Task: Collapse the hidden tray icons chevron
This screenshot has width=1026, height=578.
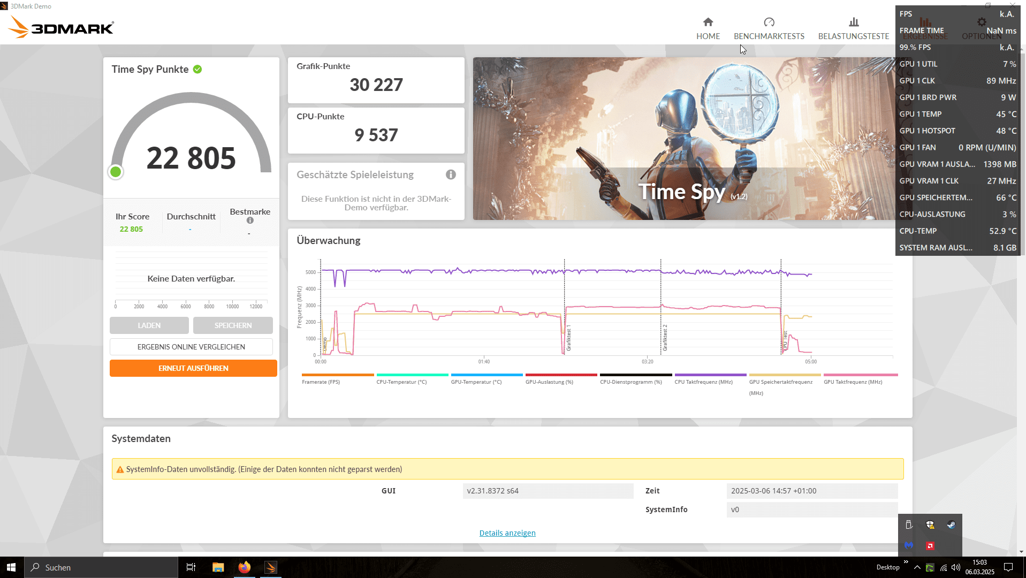Action: coord(917,567)
